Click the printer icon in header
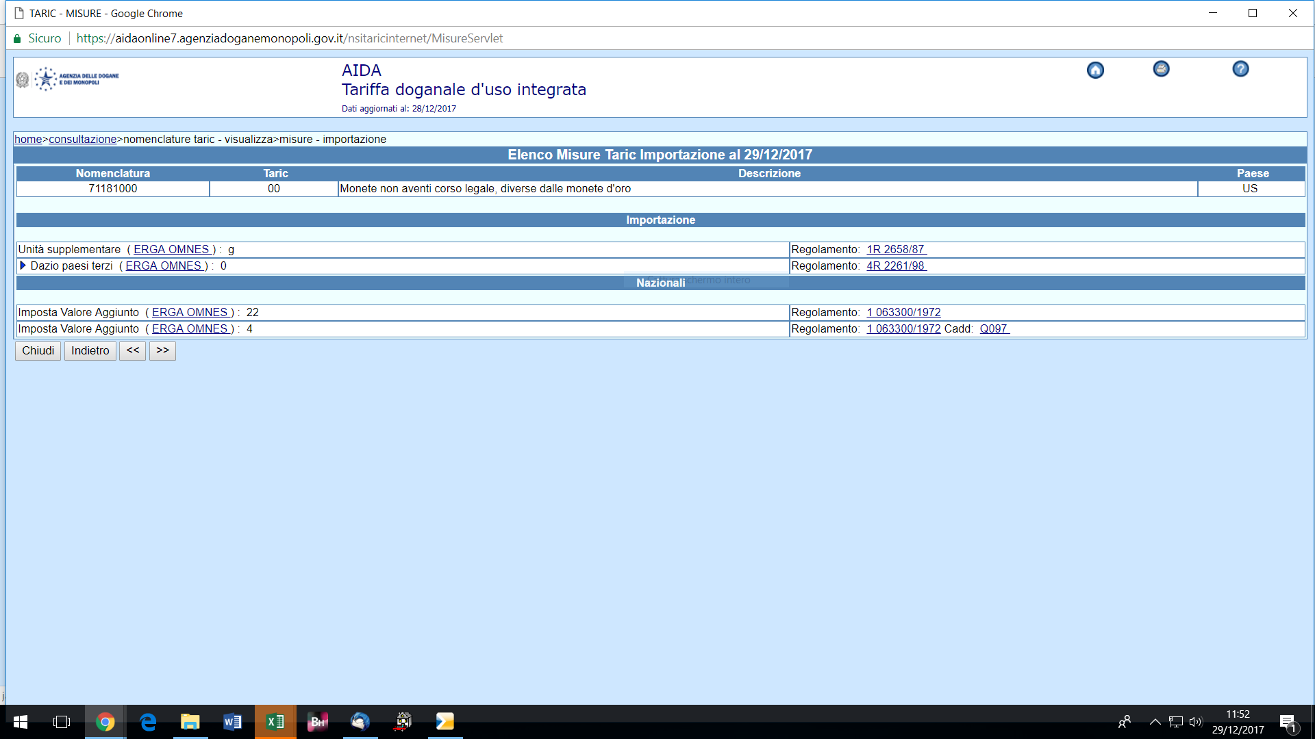 point(1161,69)
